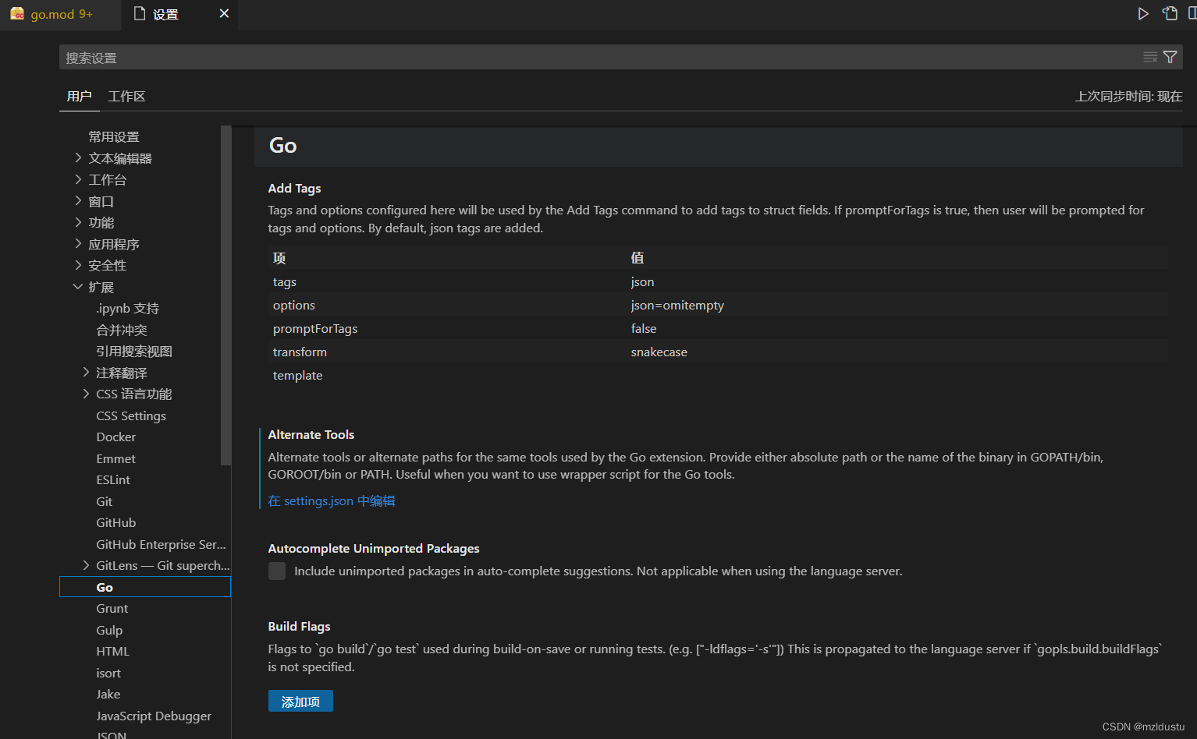
Task: Clear search results with the list-x icon
Action: click(x=1150, y=57)
